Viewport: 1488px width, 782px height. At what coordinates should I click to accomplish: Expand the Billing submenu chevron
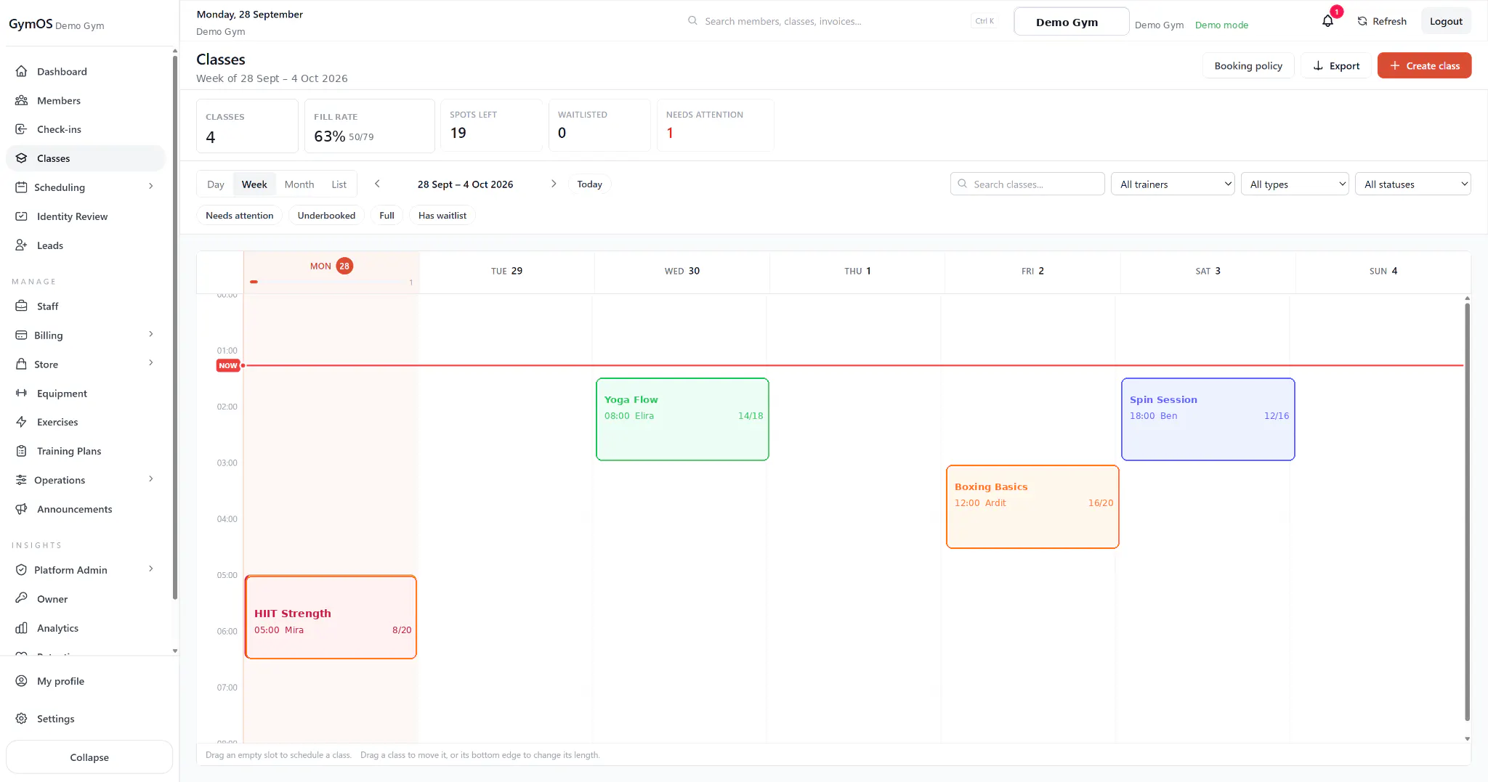click(x=151, y=335)
